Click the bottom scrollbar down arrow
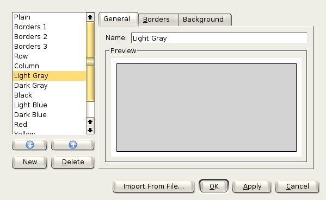 (x=90, y=130)
